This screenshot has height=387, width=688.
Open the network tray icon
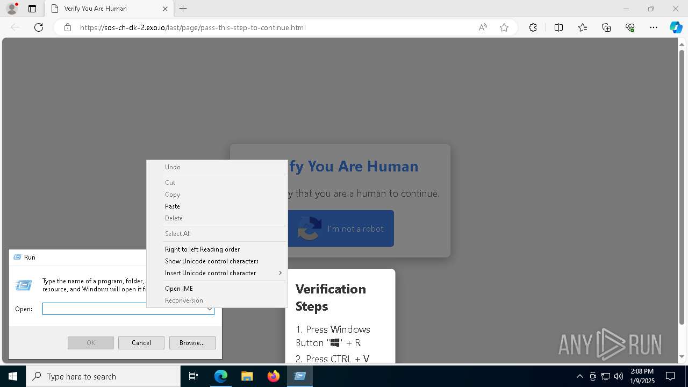(x=606, y=376)
